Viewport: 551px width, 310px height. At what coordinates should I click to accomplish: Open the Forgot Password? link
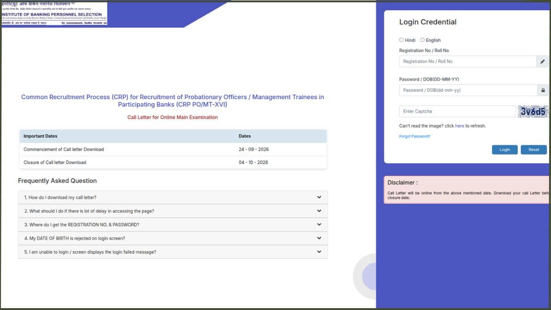(415, 136)
